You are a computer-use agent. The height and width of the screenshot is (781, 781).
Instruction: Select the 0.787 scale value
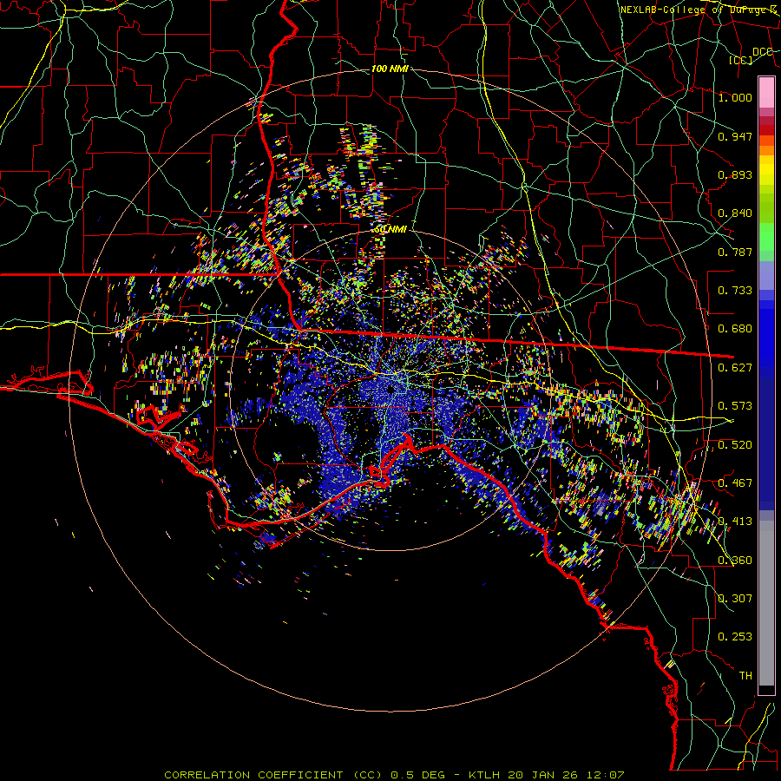(735, 252)
